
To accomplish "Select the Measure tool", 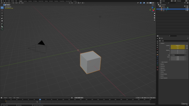I will [x=2, y=26].
